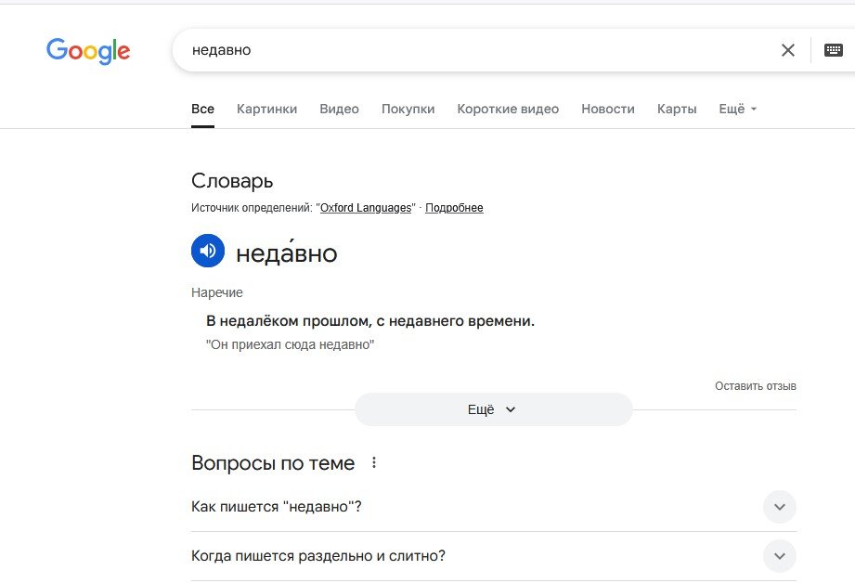Expand "Когда пишется раздельно и слитно?" chevron
The height and width of the screenshot is (583, 855).
click(x=780, y=556)
